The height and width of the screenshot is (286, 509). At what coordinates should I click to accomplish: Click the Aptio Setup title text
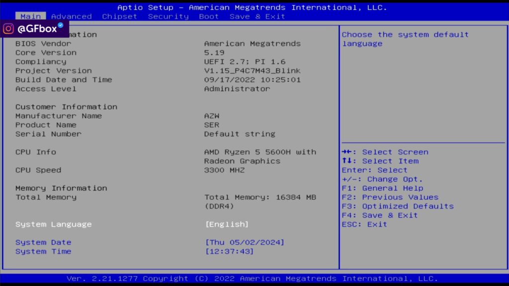pyautogui.click(x=252, y=7)
